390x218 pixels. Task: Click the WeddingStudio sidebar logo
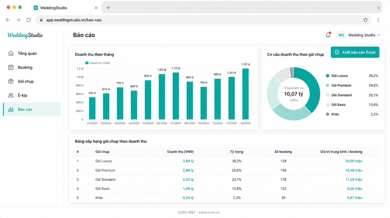click(25, 35)
